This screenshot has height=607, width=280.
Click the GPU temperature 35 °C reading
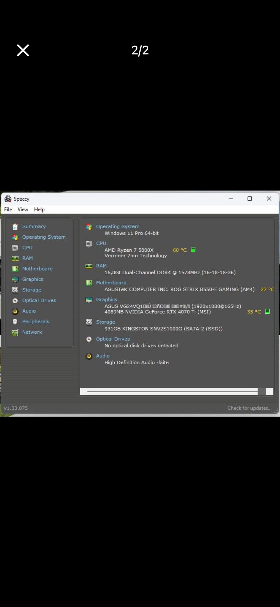254,312
